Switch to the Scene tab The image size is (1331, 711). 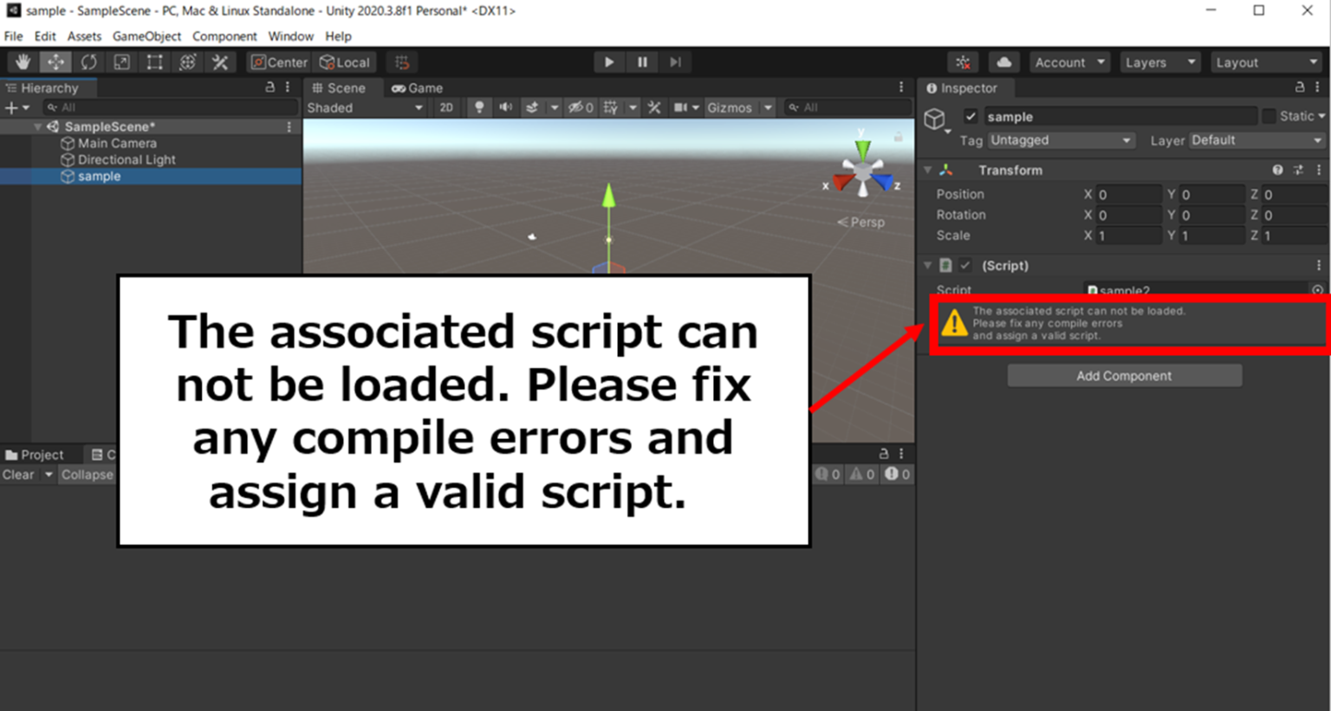[x=339, y=88]
